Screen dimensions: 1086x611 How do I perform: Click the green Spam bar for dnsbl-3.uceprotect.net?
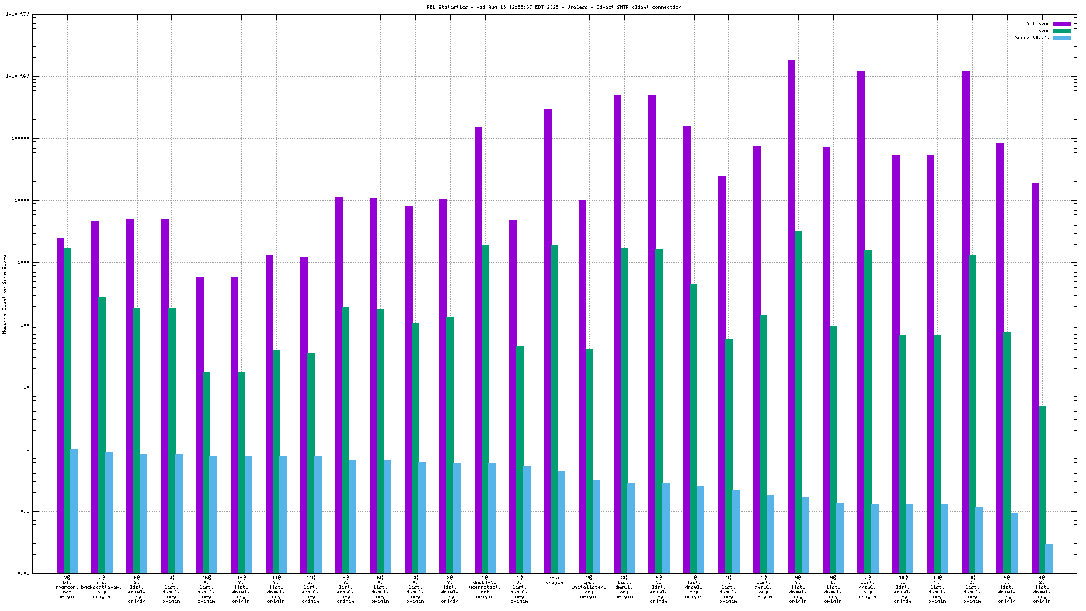point(485,409)
